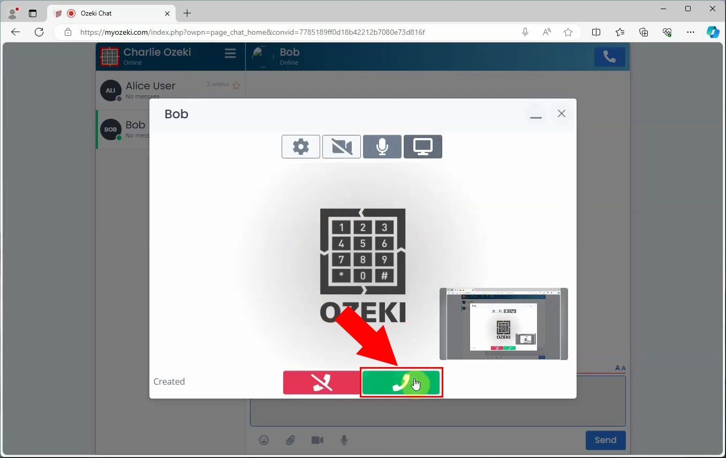Open Browser essentials heart icon

[667, 32]
